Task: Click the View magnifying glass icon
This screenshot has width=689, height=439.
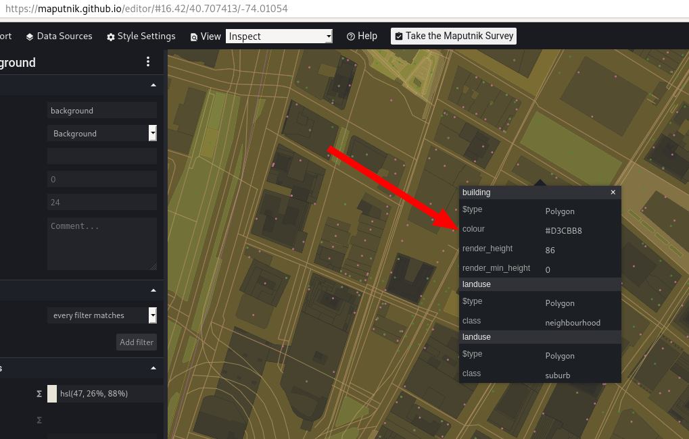Action: click(194, 36)
